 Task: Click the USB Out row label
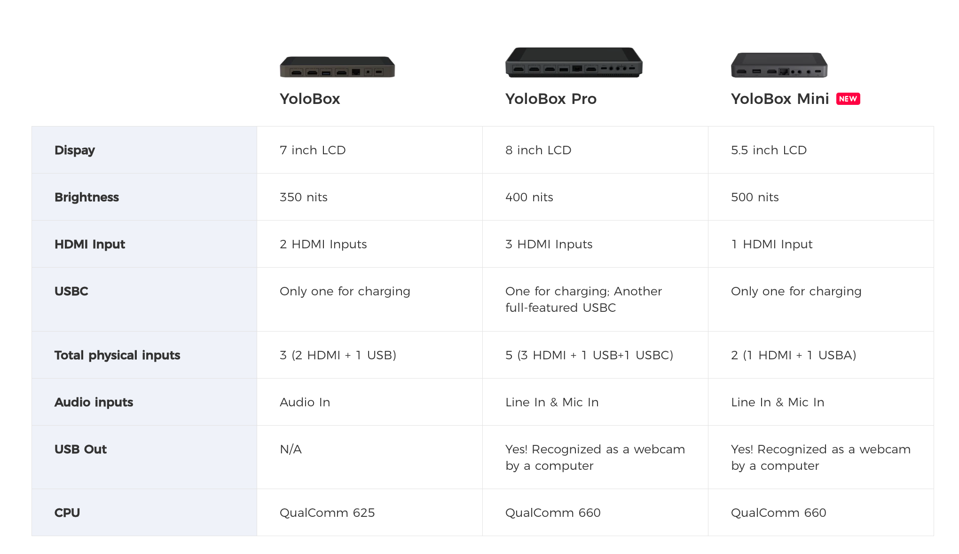pos(81,449)
